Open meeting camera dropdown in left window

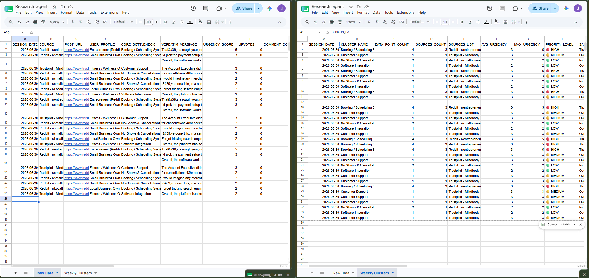[225, 9]
